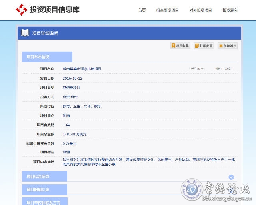Click the investment mode value 合资,合作
The height and width of the screenshot is (205, 256).
coord(70,97)
